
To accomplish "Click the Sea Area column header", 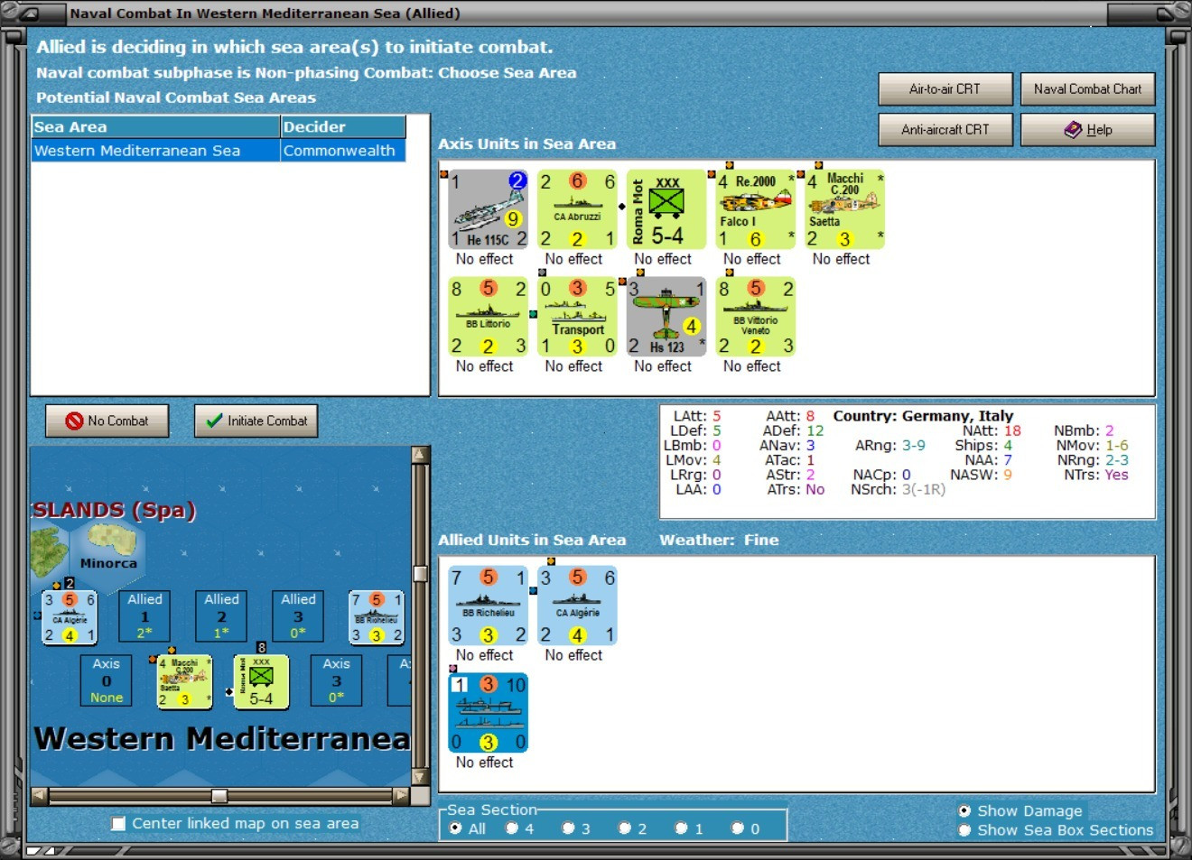I will pos(156,127).
